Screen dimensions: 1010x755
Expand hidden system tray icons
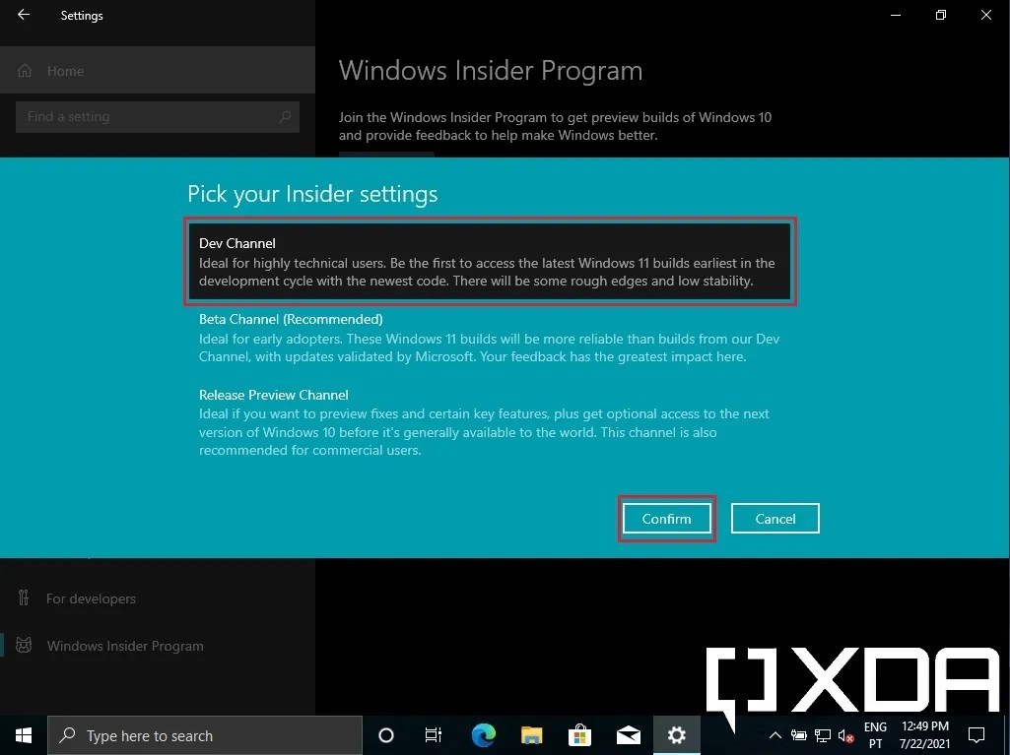tap(774, 735)
